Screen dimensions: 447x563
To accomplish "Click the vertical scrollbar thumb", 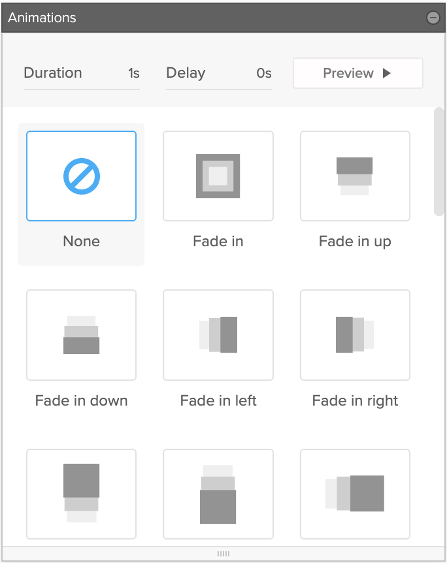I will point(439,161).
